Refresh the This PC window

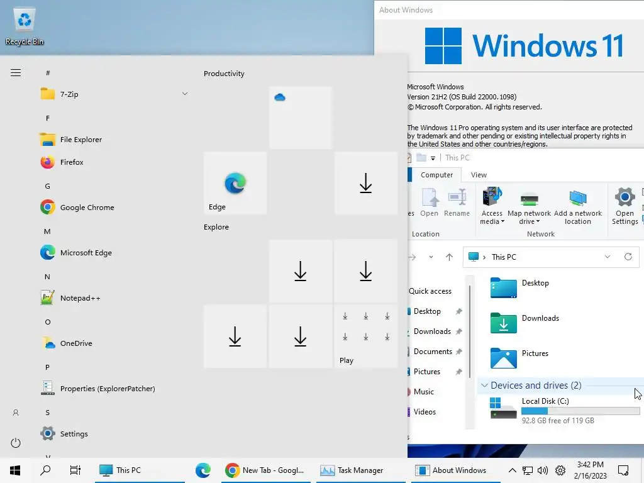(x=628, y=257)
